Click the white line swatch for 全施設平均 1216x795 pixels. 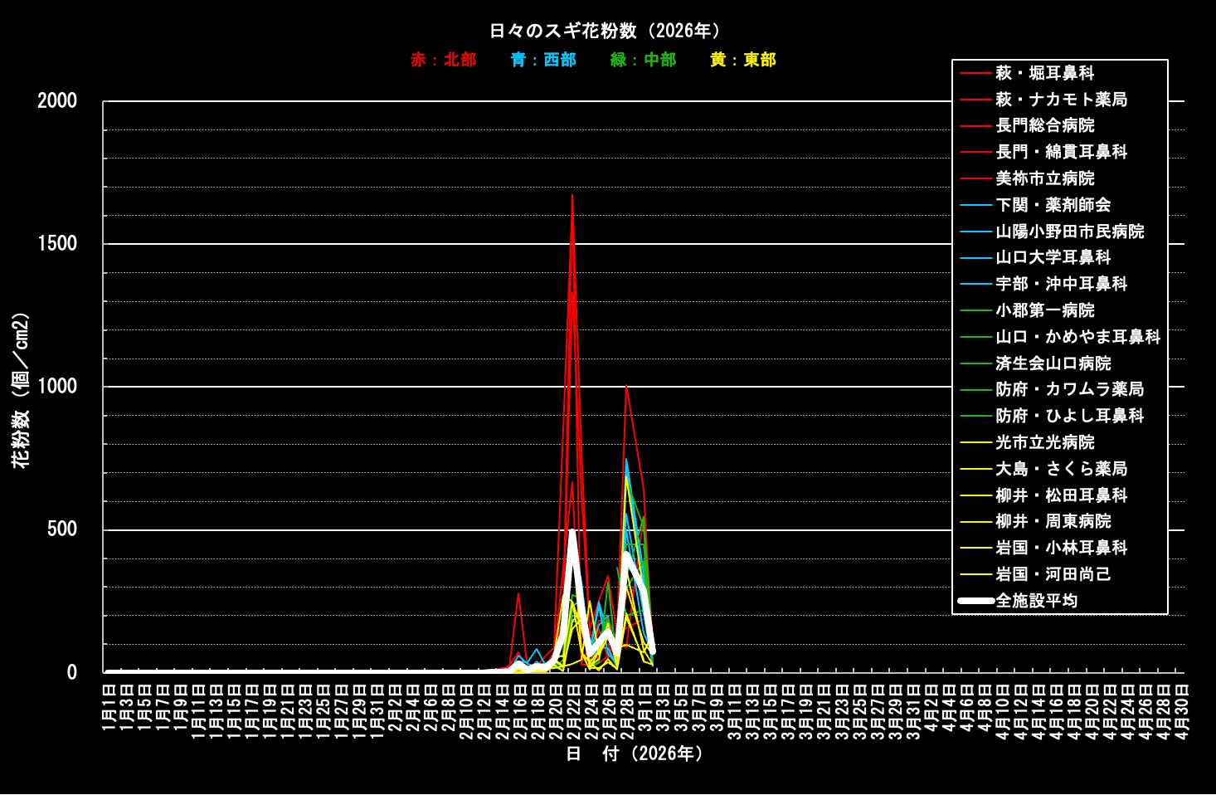click(x=975, y=601)
